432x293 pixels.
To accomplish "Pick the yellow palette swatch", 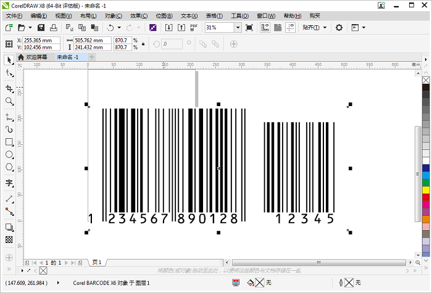I will click(426, 190).
